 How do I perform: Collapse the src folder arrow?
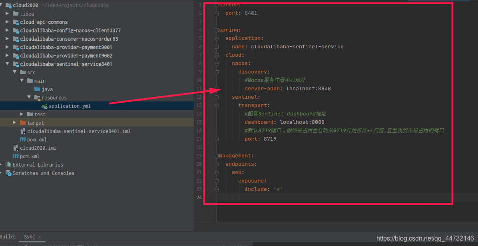tap(15, 72)
